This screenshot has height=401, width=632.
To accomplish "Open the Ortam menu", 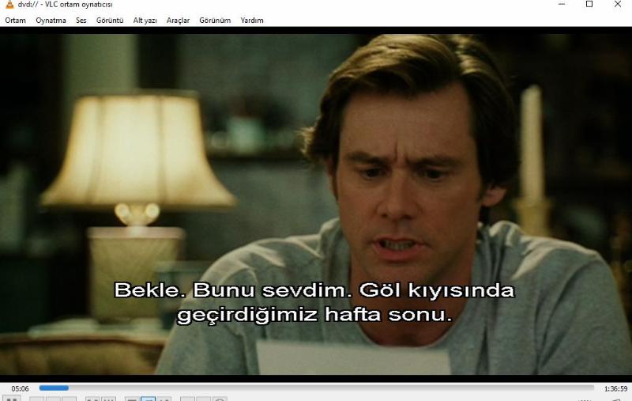I will pos(15,21).
